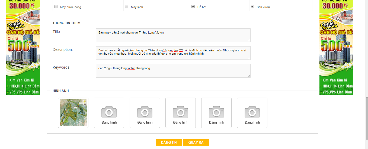This screenshot has height=149, width=368.
Task: Click inside the Keywords text box
Action: [173, 71]
